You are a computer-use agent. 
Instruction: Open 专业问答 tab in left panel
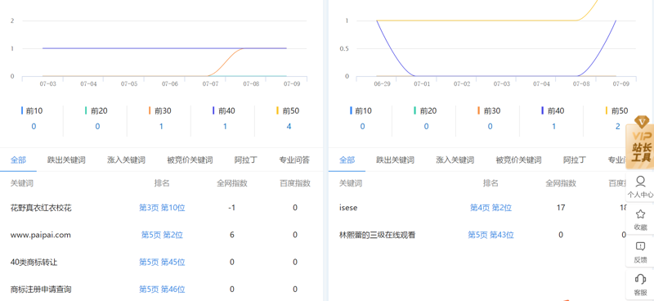[x=294, y=159]
